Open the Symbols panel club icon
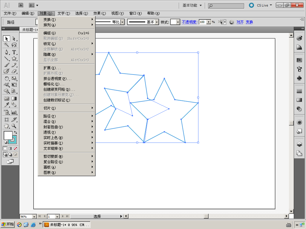The image size is (306, 229). [x=299, y=78]
